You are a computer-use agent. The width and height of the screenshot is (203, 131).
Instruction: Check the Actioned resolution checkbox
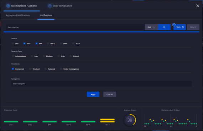(46, 69)
